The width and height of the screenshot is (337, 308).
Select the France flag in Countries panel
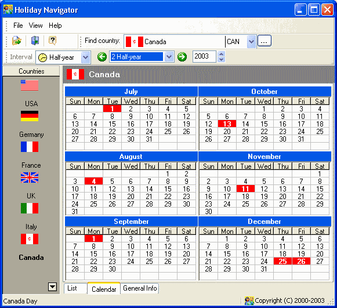click(30, 147)
